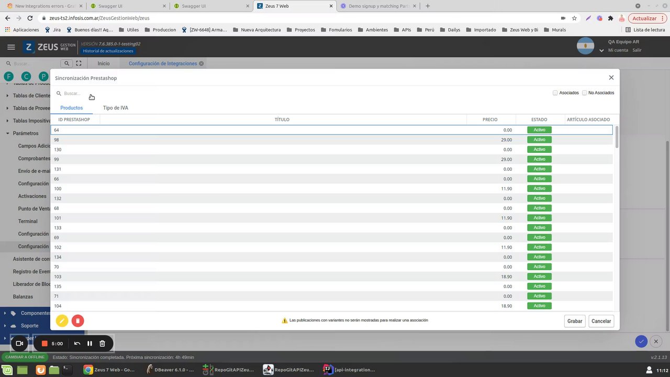Discard recording with the trash icon
The image size is (670, 377).
pyautogui.click(x=102, y=343)
